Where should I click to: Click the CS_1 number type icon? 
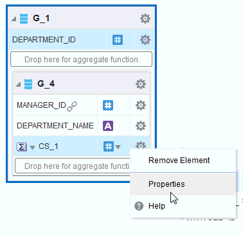pyautogui.click(x=109, y=146)
